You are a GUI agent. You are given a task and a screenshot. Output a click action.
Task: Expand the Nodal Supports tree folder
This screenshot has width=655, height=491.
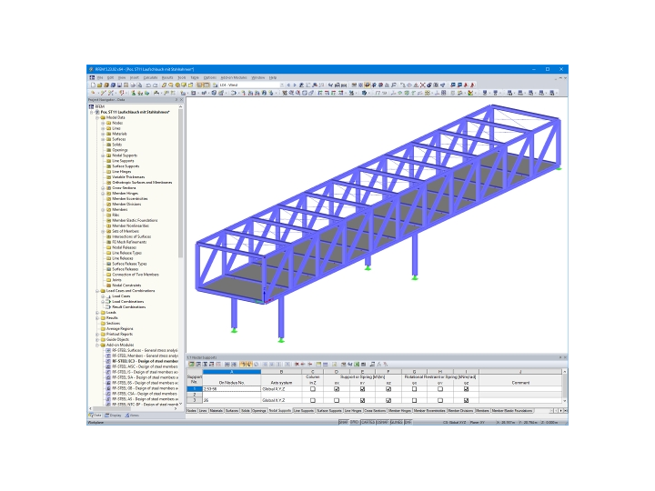103,155
